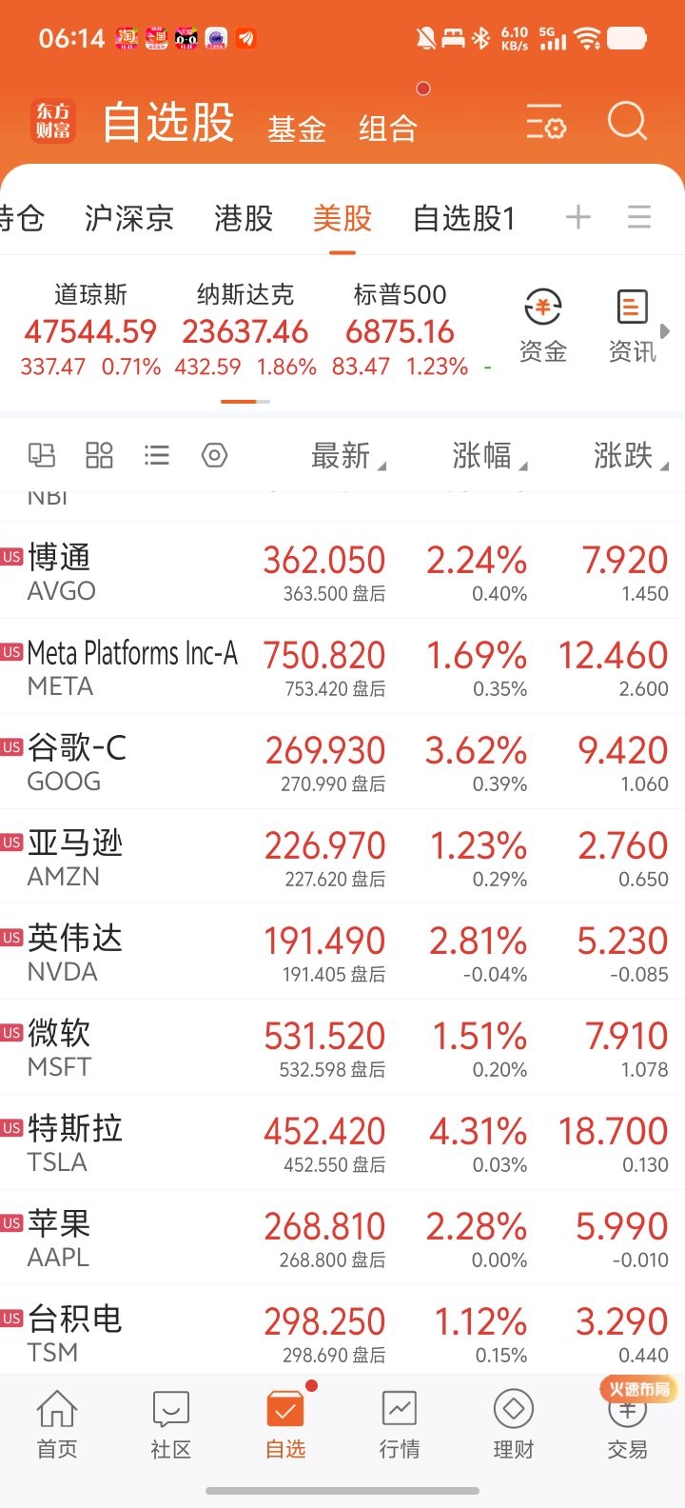The width and height of the screenshot is (685, 1508).
Task: Open watchlist settings list-gear icon
Action: pyautogui.click(x=546, y=123)
